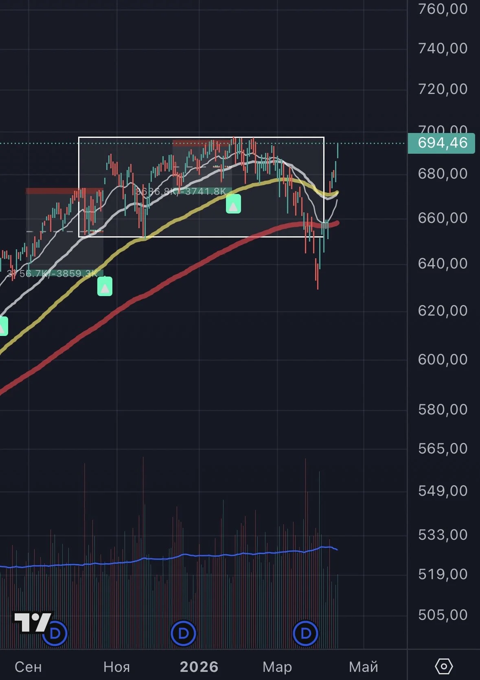Image resolution: width=480 pixels, height=680 pixels.
Task: Open dividend marker near September
Action: click(55, 633)
